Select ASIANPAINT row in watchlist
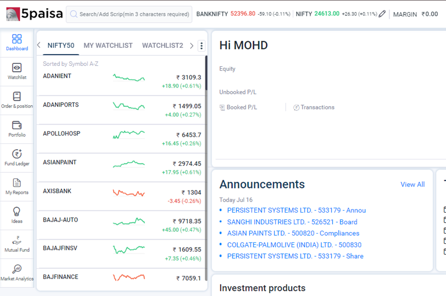The height and width of the screenshot is (296, 446). [x=121, y=168]
